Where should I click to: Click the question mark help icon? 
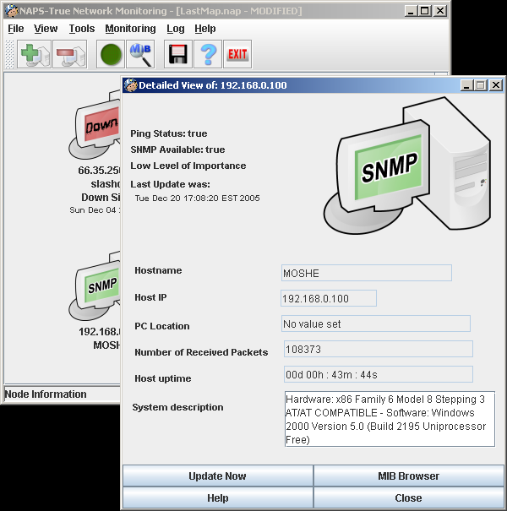(206, 55)
